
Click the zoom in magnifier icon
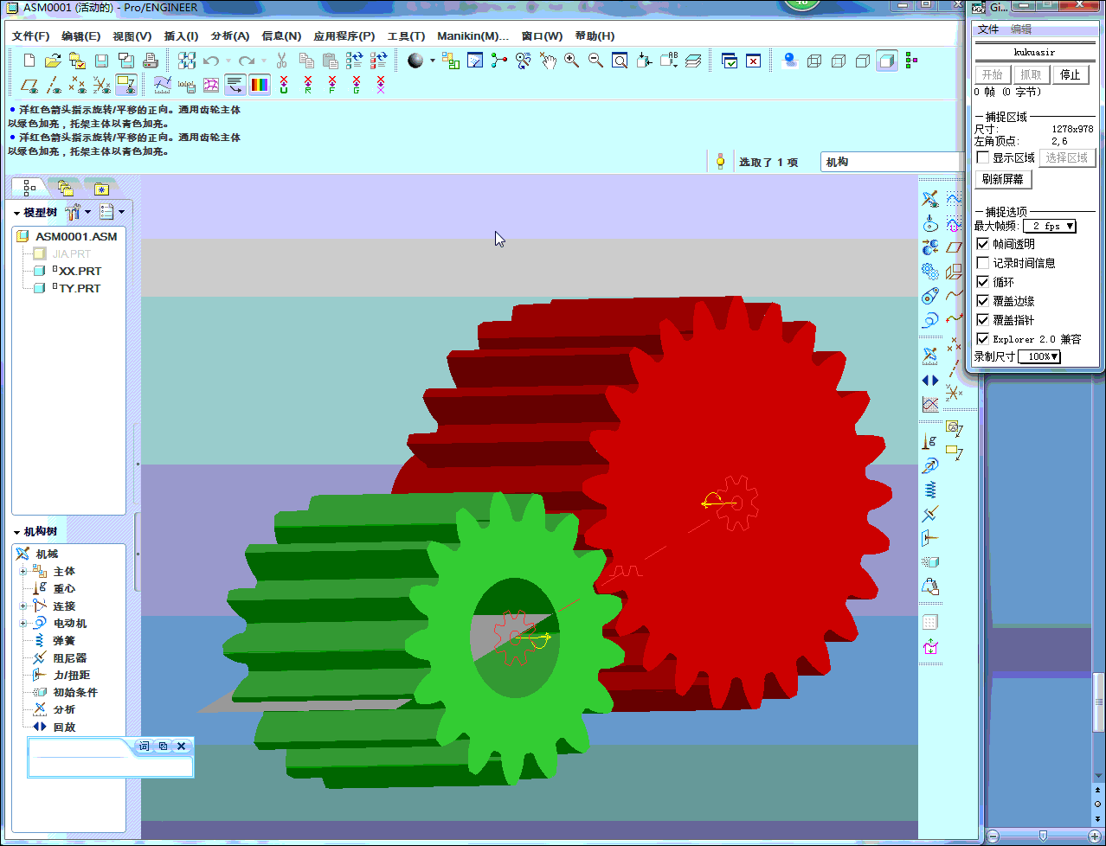tap(571, 61)
